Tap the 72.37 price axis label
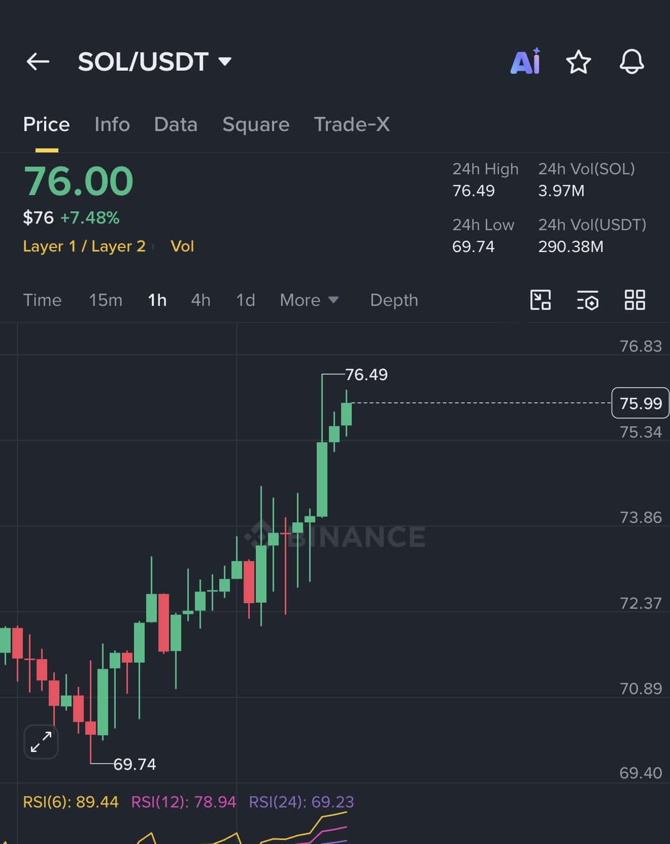 pos(641,603)
